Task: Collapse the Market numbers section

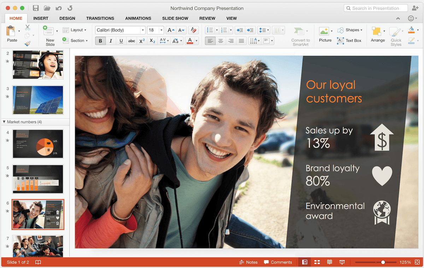Action: click(x=4, y=122)
